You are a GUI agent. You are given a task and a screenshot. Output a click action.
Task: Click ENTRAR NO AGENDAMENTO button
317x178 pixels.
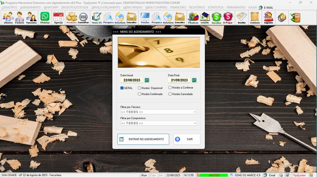pyautogui.click(x=143, y=139)
